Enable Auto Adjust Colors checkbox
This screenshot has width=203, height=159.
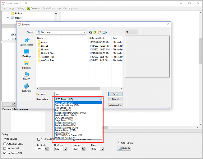pyautogui.click(x=5, y=144)
